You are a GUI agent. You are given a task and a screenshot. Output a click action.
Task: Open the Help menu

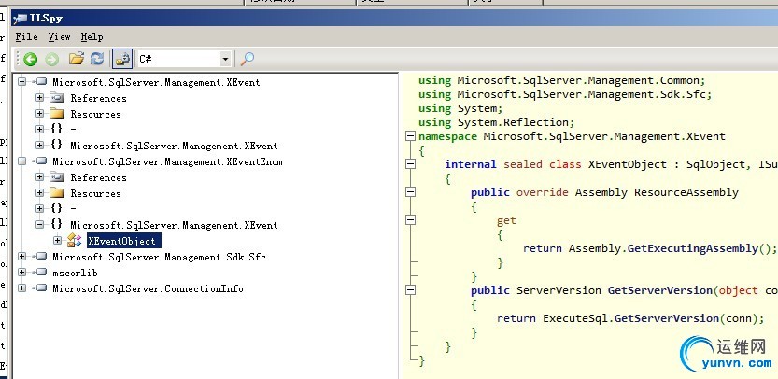pos(92,36)
